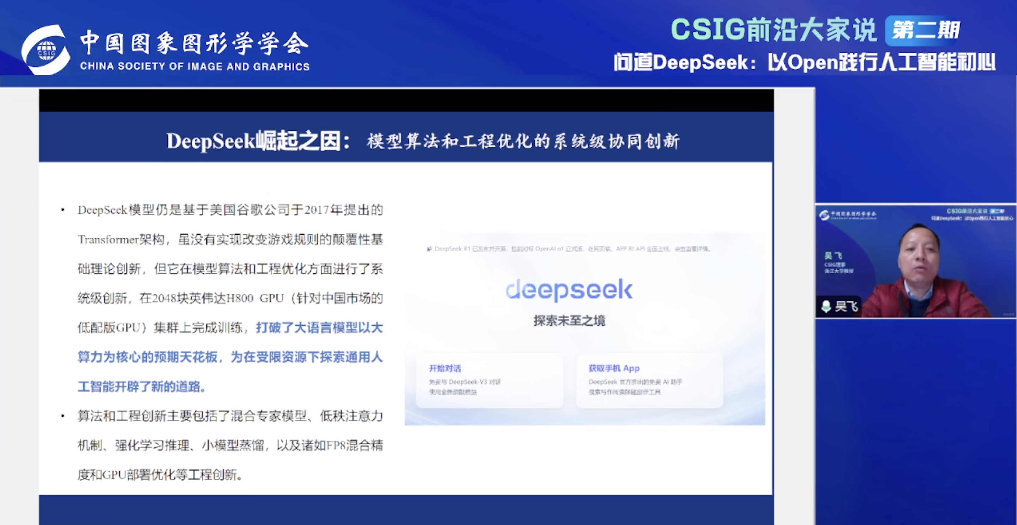1017x525 pixels.
Task: Click the DeepSeek-R1 announcement banner link
Action: (x=569, y=249)
